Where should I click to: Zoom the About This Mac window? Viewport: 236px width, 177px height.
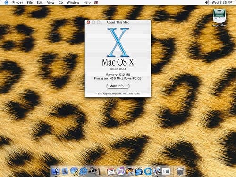pyautogui.click(x=99, y=22)
